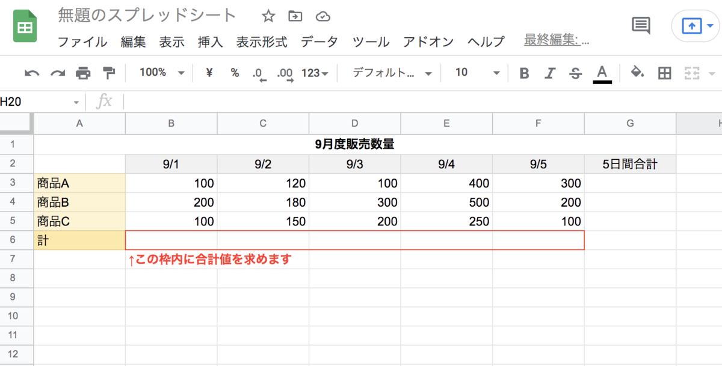
Task: Open the comment history panel
Action: pos(641,25)
